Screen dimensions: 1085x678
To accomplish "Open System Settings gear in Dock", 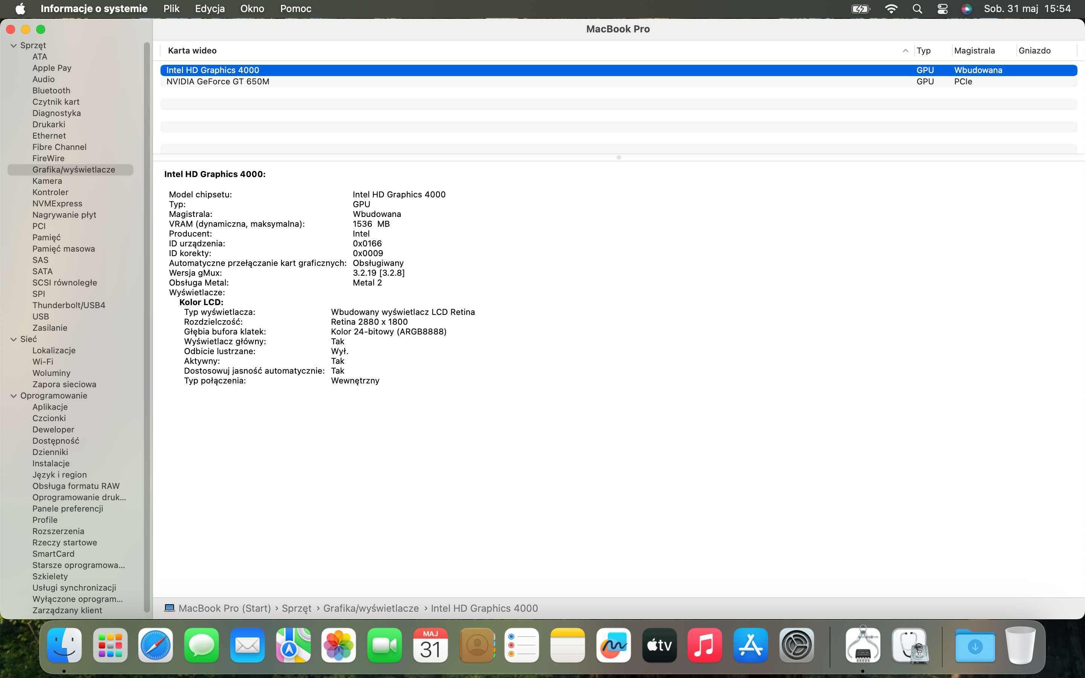I will pyautogui.click(x=797, y=645).
